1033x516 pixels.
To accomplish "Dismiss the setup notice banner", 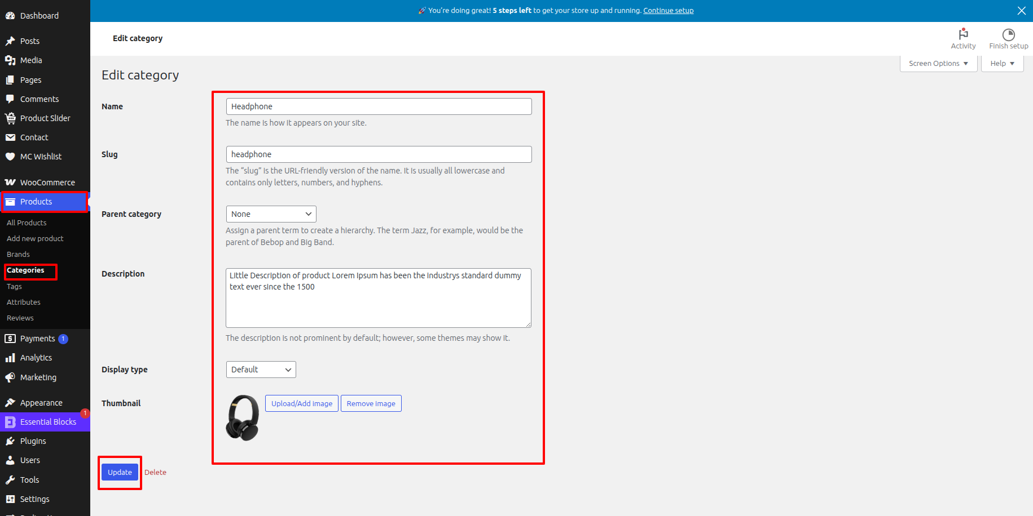I will point(1021,11).
